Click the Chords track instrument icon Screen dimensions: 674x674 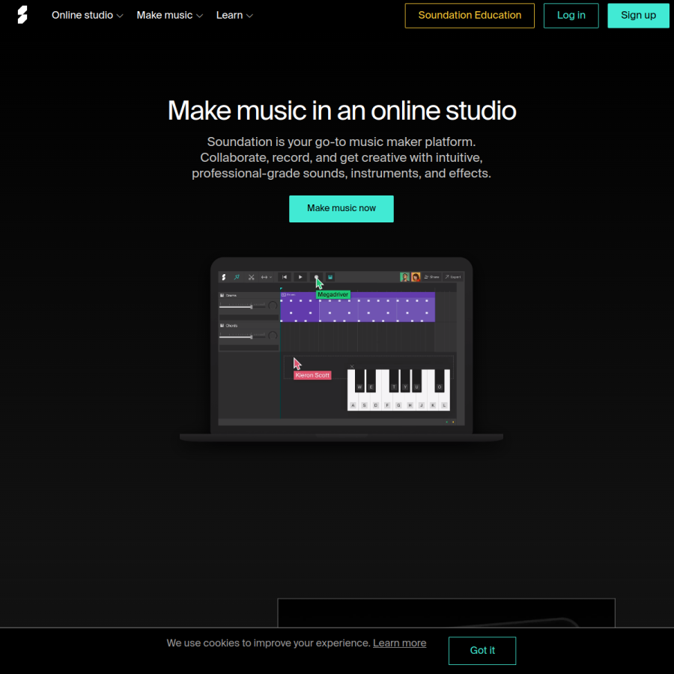(x=222, y=326)
